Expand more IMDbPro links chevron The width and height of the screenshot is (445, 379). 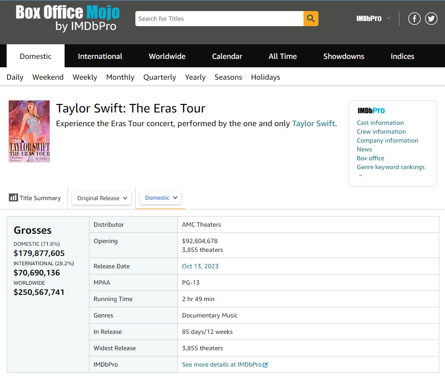[x=360, y=175]
